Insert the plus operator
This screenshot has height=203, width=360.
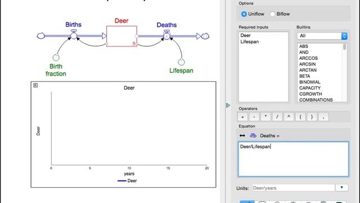coord(242,117)
